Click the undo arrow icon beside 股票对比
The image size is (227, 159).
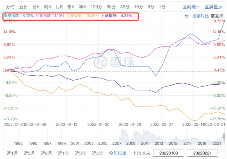187,16
